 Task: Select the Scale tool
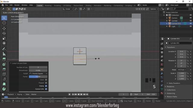pyautogui.click(x=4, y=38)
